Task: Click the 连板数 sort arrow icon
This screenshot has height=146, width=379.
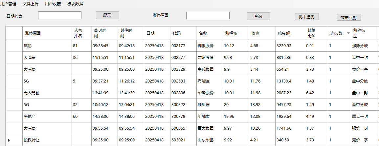Action: pos(348,33)
